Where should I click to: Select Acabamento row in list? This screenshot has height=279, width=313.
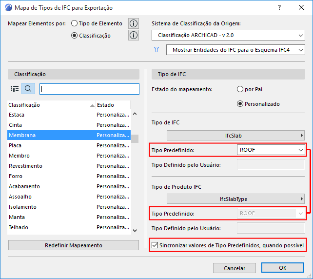point(69,186)
